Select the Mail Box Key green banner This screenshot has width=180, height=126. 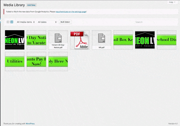tap(123, 40)
